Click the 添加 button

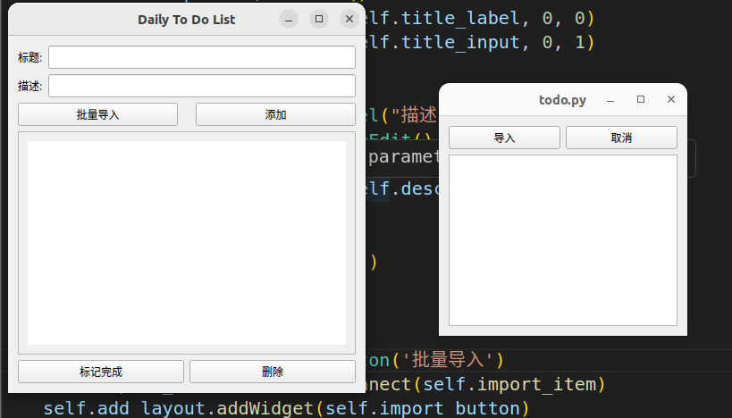275,114
